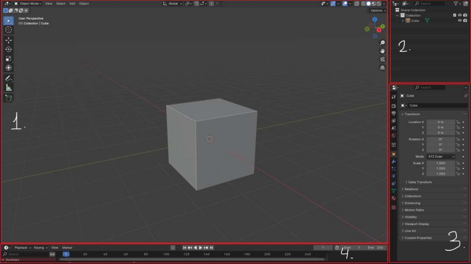The width and height of the screenshot is (471, 264).
Task: Open the viewport Options dropdown
Action: click(378, 11)
